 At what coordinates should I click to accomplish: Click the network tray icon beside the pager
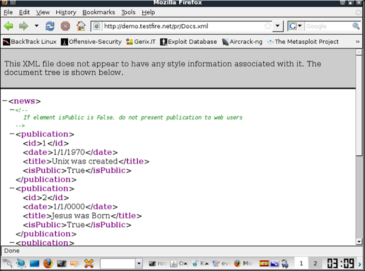point(285,263)
